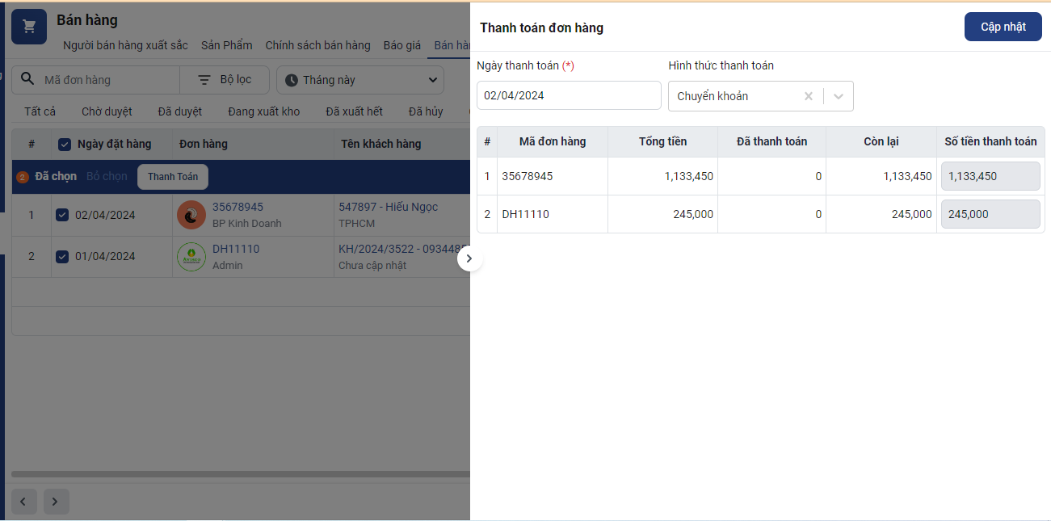Click the Cập nhật button
The width and height of the screenshot is (1051, 521).
coord(1003,27)
